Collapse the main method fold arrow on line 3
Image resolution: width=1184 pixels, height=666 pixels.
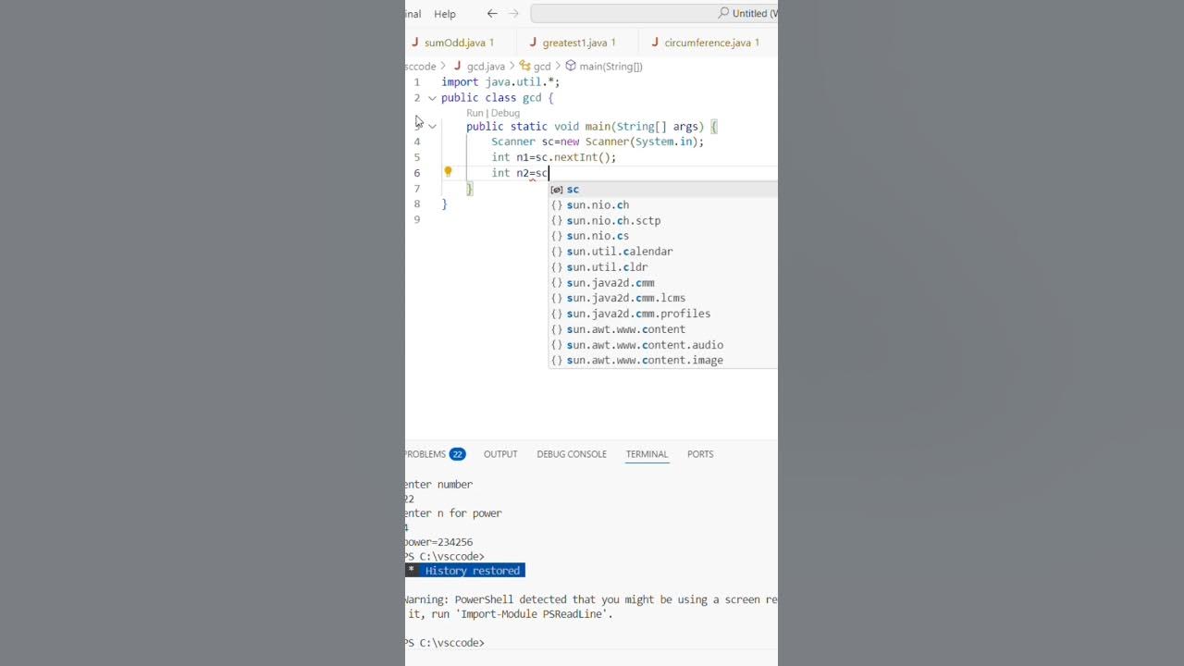point(432,127)
